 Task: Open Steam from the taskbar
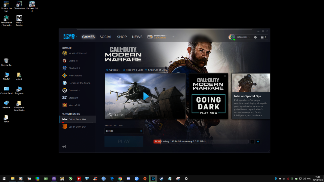point(161,178)
